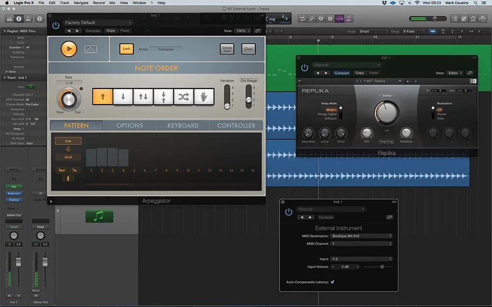Click Copy in the Arpeggiator header
The width and height of the screenshot is (492, 307).
point(111,30)
